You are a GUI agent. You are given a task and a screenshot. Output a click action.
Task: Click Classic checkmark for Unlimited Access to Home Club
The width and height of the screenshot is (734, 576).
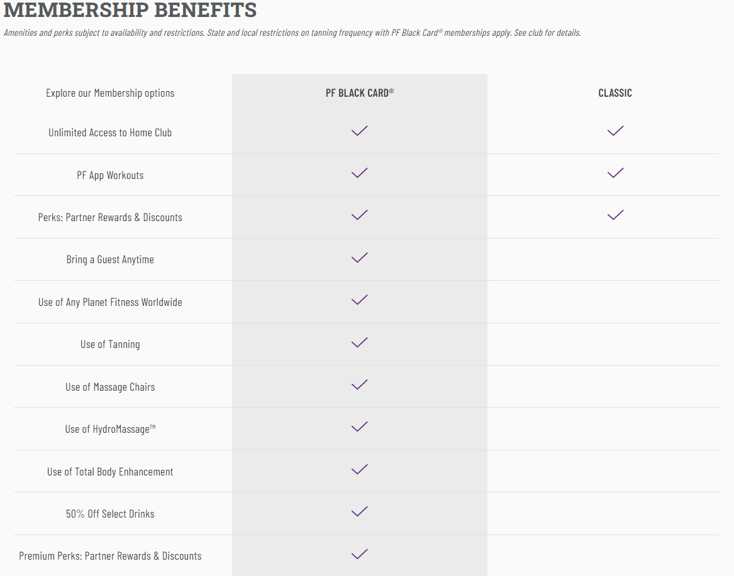point(615,131)
